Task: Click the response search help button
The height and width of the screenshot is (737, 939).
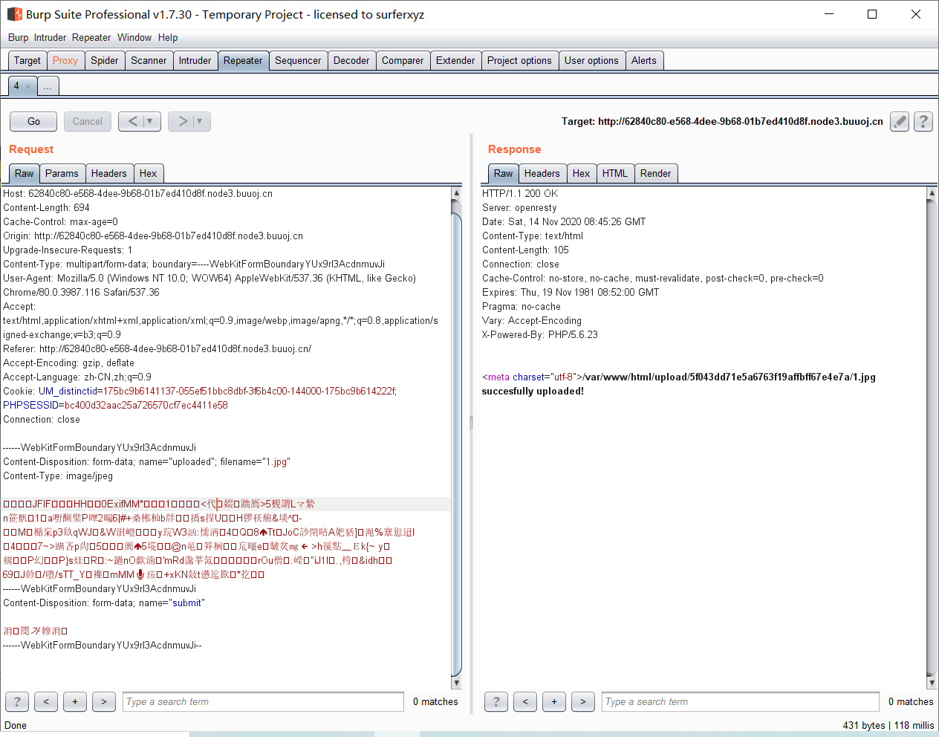Action: coord(496,701)
